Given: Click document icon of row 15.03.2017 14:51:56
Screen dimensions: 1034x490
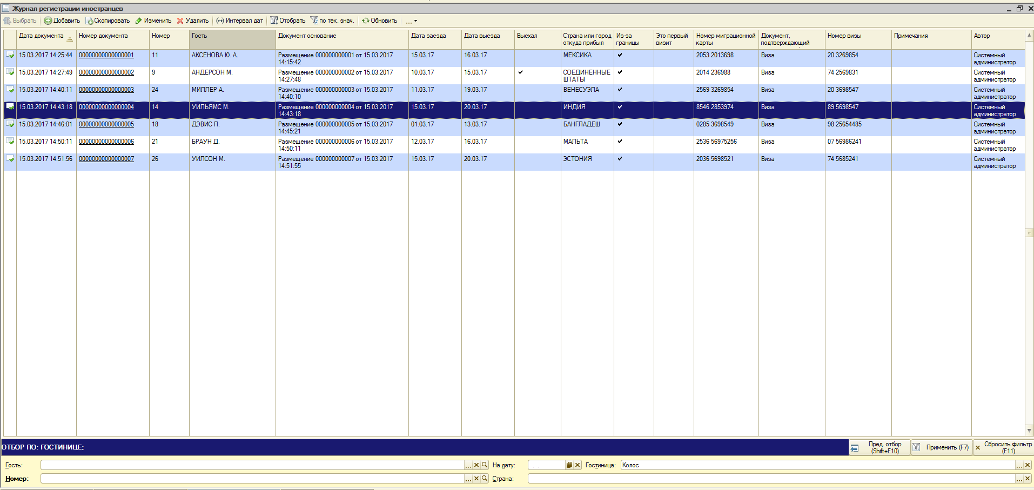Looking at the screenshot, I should coord(10,158).
